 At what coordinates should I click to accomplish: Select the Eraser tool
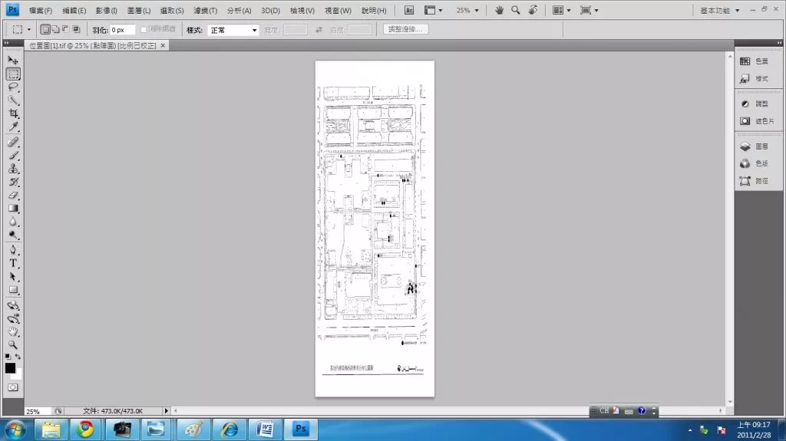click(13, 196)
